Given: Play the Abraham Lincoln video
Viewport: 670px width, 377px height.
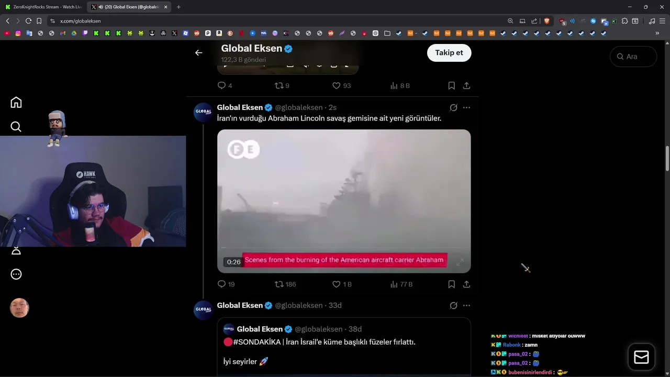Looking at the screenshot, I should [344, 201].
